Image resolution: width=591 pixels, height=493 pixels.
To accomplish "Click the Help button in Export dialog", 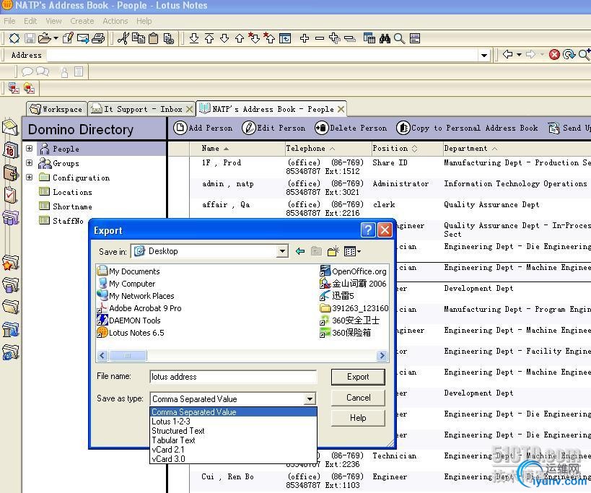I will (x=358, y=418).
